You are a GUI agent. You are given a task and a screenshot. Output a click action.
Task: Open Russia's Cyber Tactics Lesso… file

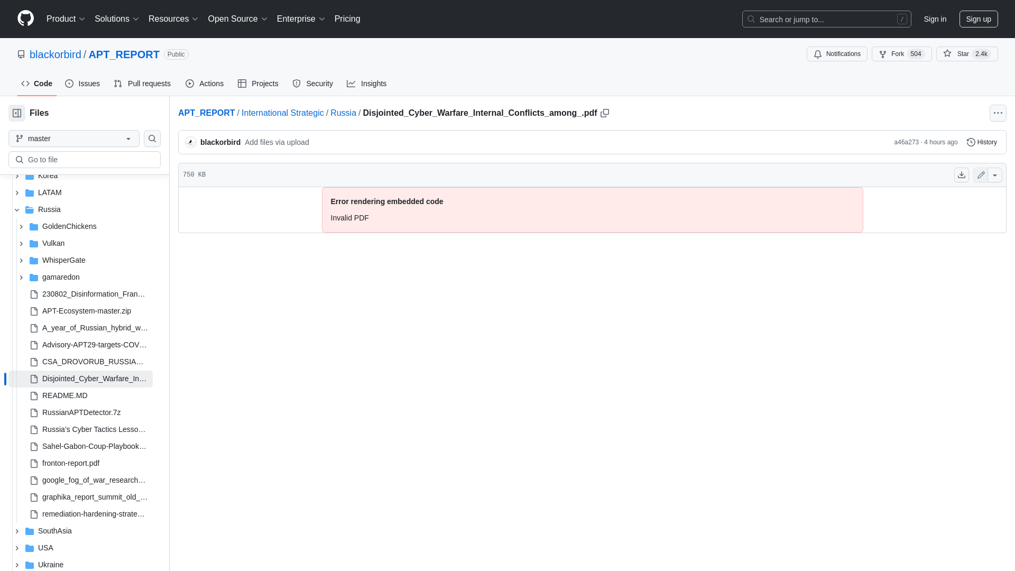click(94, 429)
